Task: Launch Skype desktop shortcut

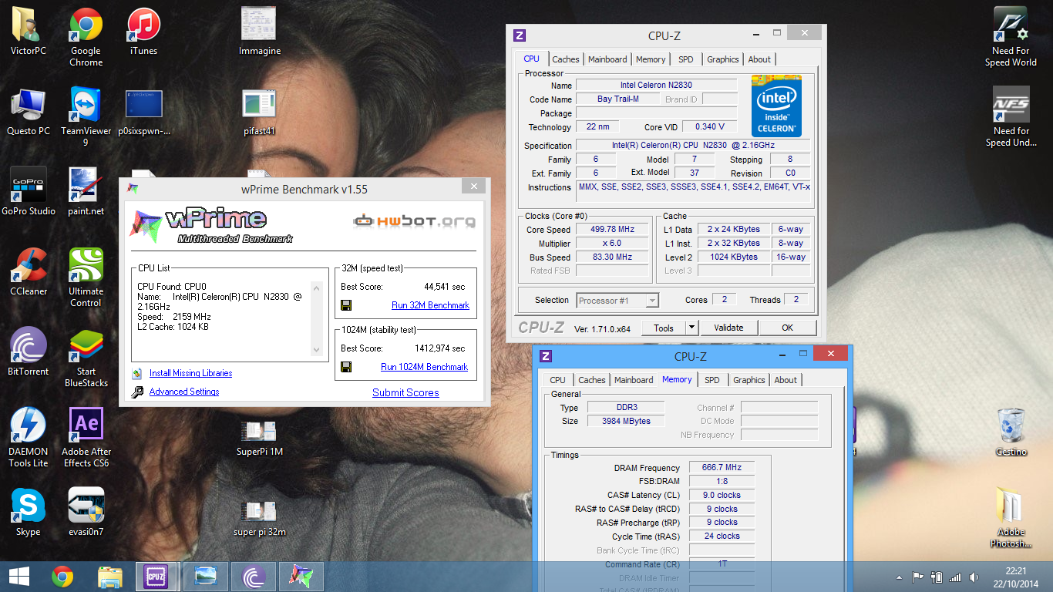Action: pos(29,512)
